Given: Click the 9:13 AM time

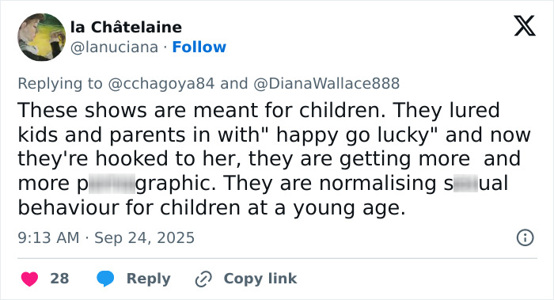Looking at the screenshot, I should click(x=48, y=237).
